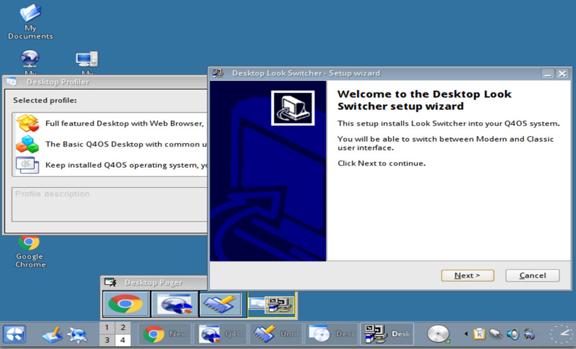This screenshot has width=576, height=349.
Task: Select the Basic Q4OS Desktop cubes icon
Action: (27, 144)
